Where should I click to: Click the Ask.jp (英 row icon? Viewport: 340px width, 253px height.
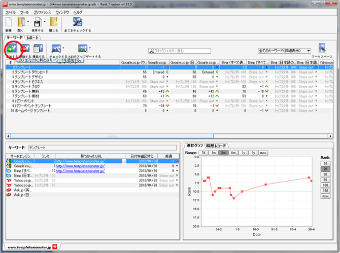tap(9, 190)
